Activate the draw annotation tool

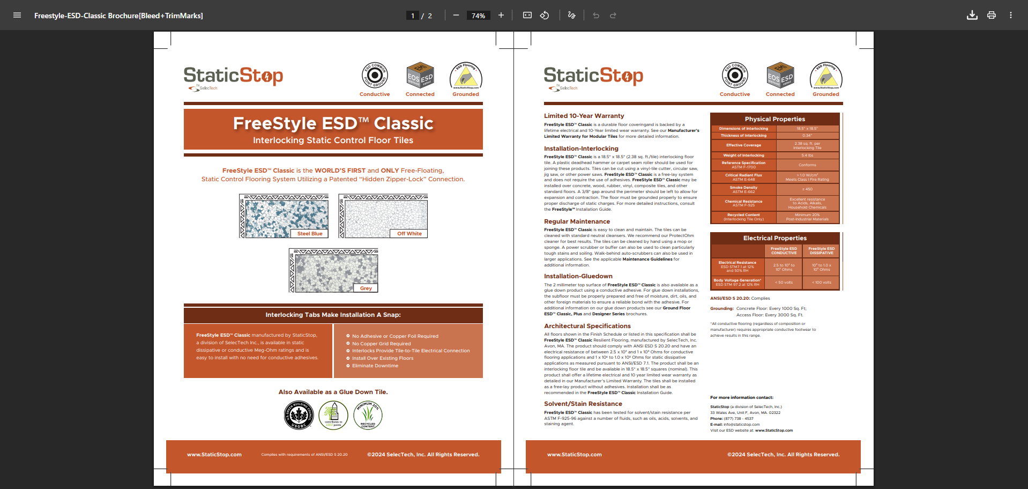[x=572, y=15]
